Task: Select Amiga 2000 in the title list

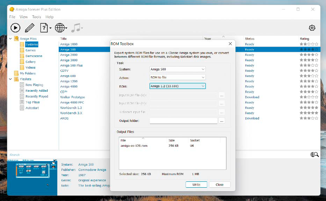Action: point(69,55)
